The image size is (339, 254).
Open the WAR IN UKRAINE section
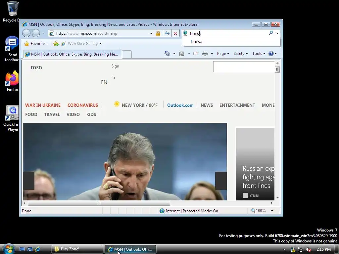(x=43, y=105)
